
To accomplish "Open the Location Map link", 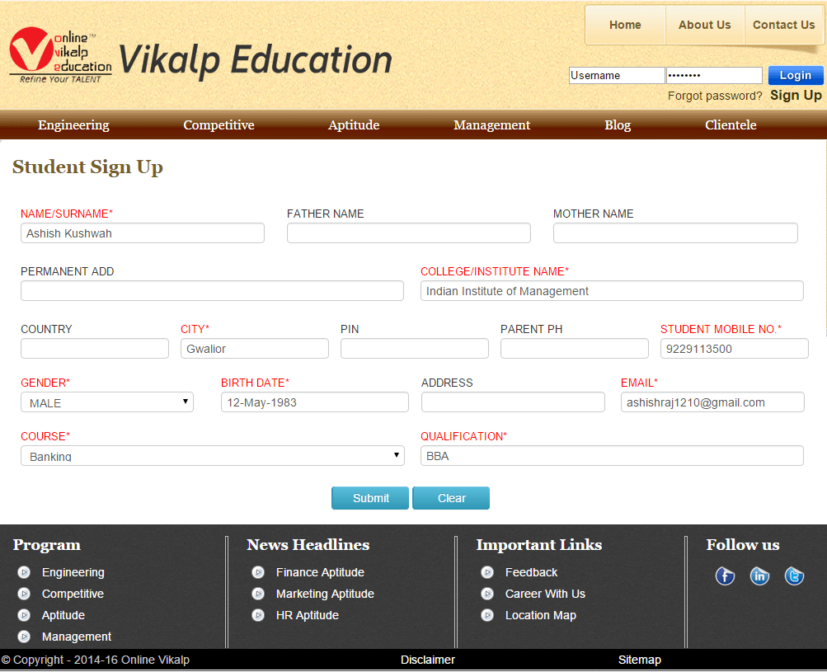I will [541, 616].
